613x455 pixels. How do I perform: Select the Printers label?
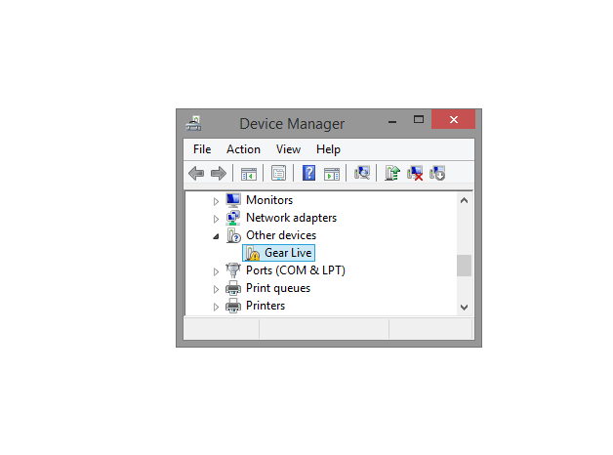point(266,306)
